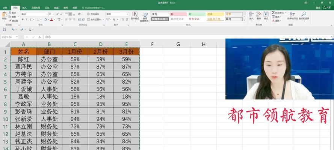
Task: Expand the Merge and Center dropdown arrow
Action: pyautogui.click(x=103, y=19)
